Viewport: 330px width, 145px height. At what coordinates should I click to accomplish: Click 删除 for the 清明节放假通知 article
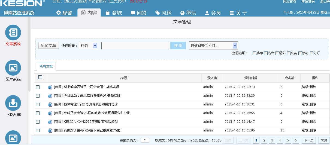[x=313, y=122]
